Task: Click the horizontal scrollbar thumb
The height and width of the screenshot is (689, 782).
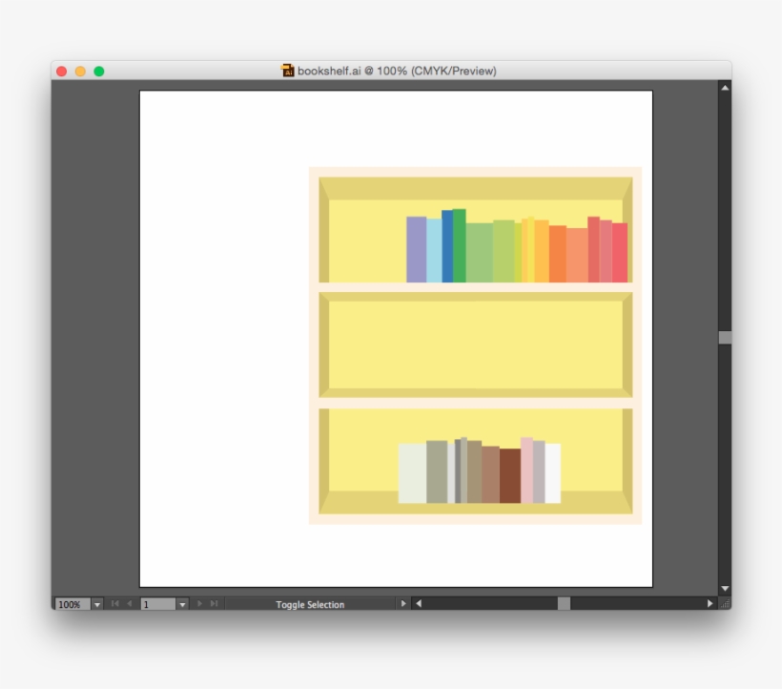Action: coord(564,604)
